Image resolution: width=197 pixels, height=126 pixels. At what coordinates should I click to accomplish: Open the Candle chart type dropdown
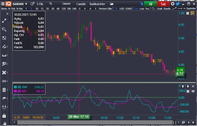[x=81, y=4]
